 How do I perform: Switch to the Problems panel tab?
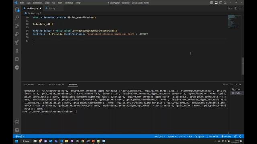click(x=29, y=84)
